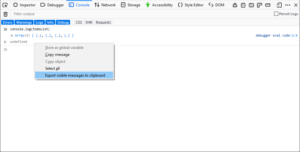Activate the measure area tool icon
Screen dimensions: 300x152
[268, 5]
